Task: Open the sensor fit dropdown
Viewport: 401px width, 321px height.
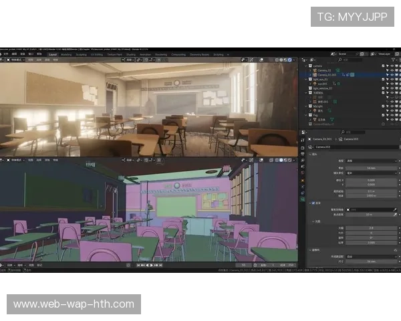Action: [x=370, y=255]
